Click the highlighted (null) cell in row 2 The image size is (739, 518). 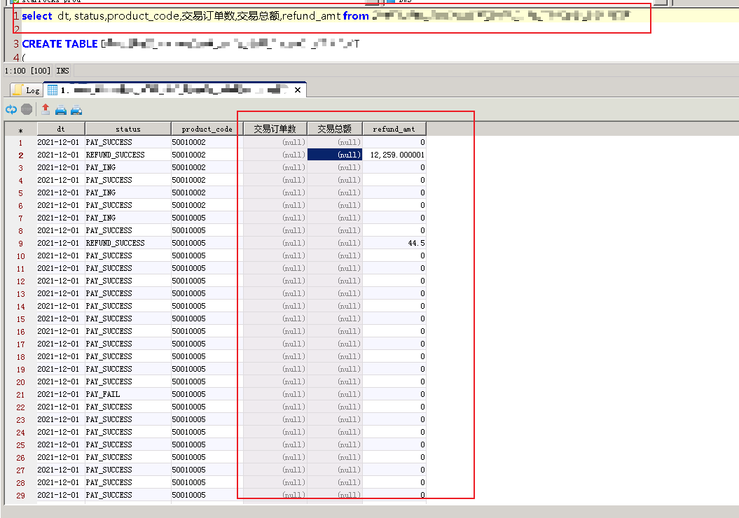pyautogui.click(x=335, y=155)
